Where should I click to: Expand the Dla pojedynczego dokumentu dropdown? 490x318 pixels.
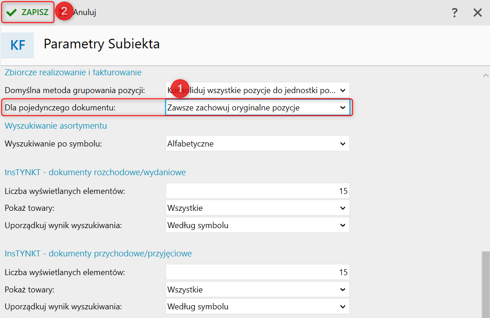258,108
